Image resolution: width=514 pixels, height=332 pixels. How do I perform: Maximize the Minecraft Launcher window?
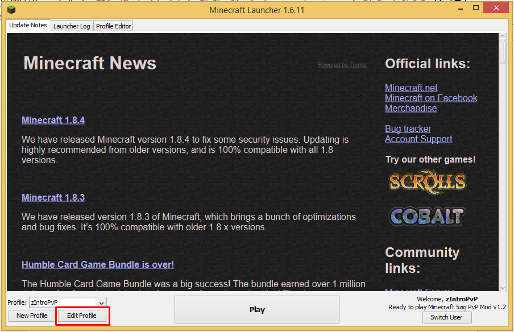click(476, 8)
